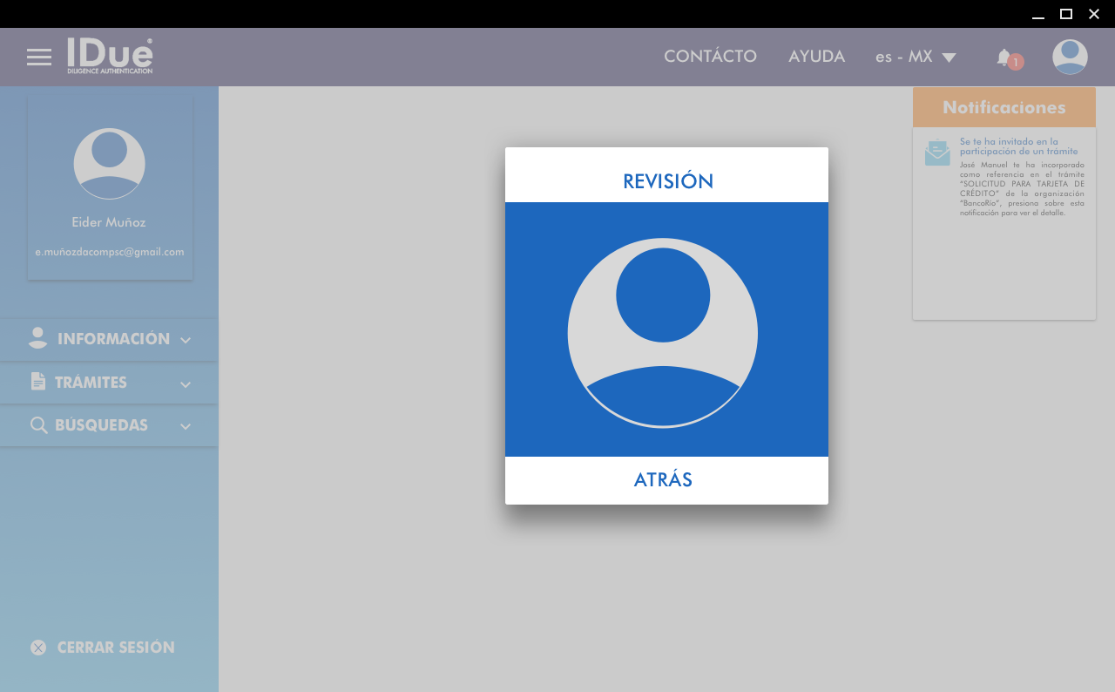Expand the Trámites section chevron
The width and height of the screenshot is (1115, 692).
coord(186,383)
